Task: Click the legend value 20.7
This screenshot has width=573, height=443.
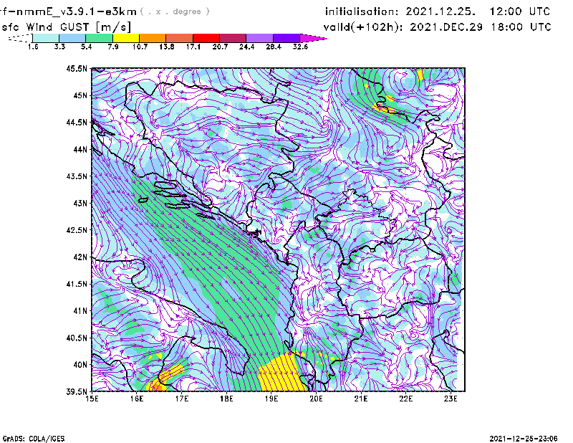Action: point(220,47)
